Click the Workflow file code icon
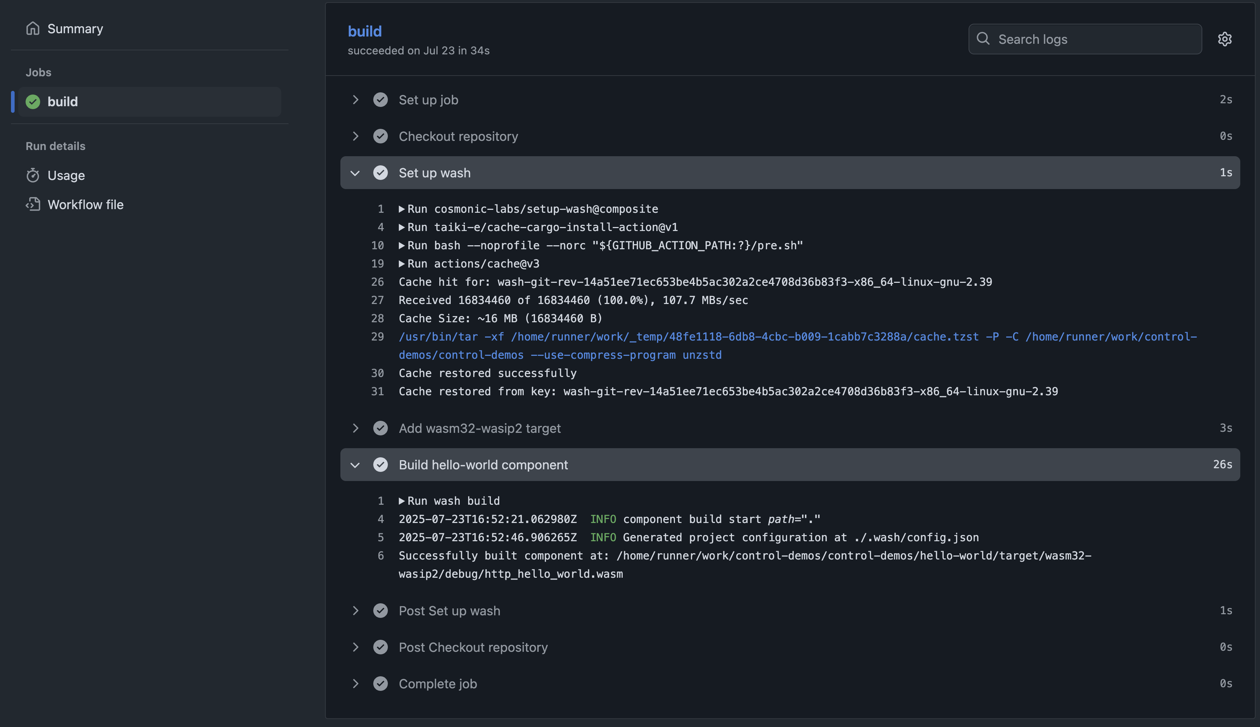 tap(33, 204)
